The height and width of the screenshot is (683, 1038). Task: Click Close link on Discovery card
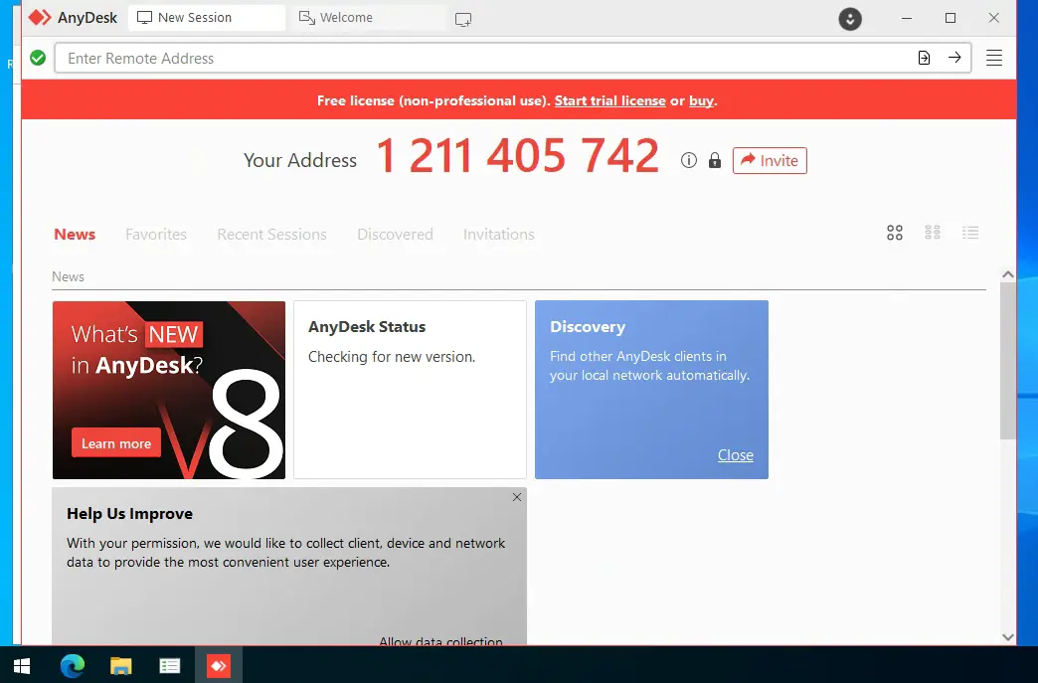pyautogui.click(x=736, y=455)
